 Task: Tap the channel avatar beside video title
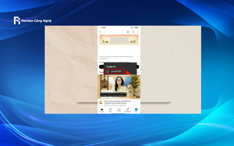tap(101, 102)
